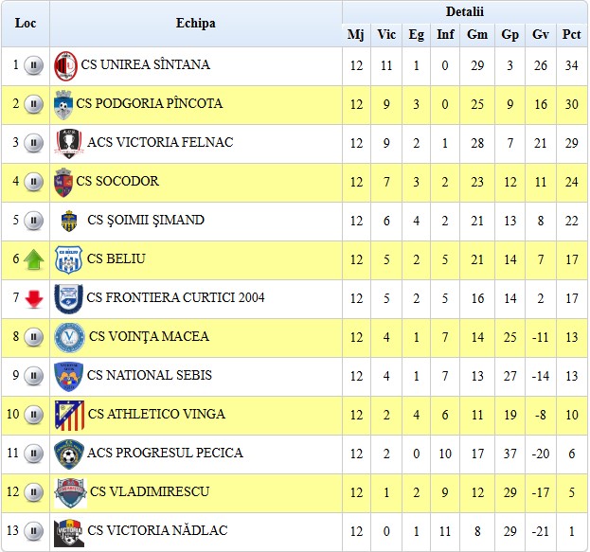Click the CS Voința Macea round logo
This screenshot has width=590, height=552.
(x=68, y=337)
